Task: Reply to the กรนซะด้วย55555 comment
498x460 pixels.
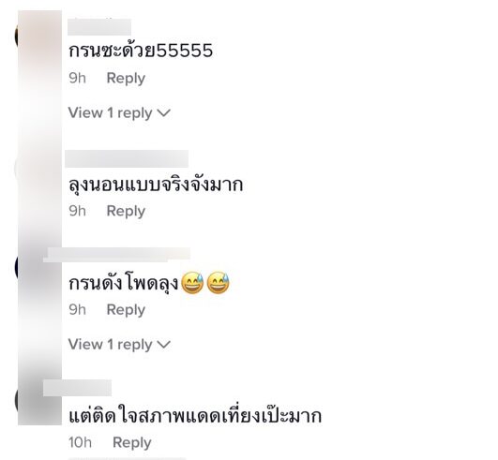Action: click(126, 79)
